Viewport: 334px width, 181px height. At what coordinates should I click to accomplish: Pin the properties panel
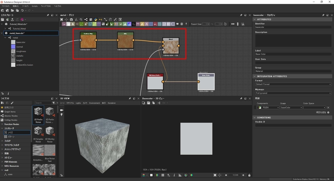(x=323, y=15)
